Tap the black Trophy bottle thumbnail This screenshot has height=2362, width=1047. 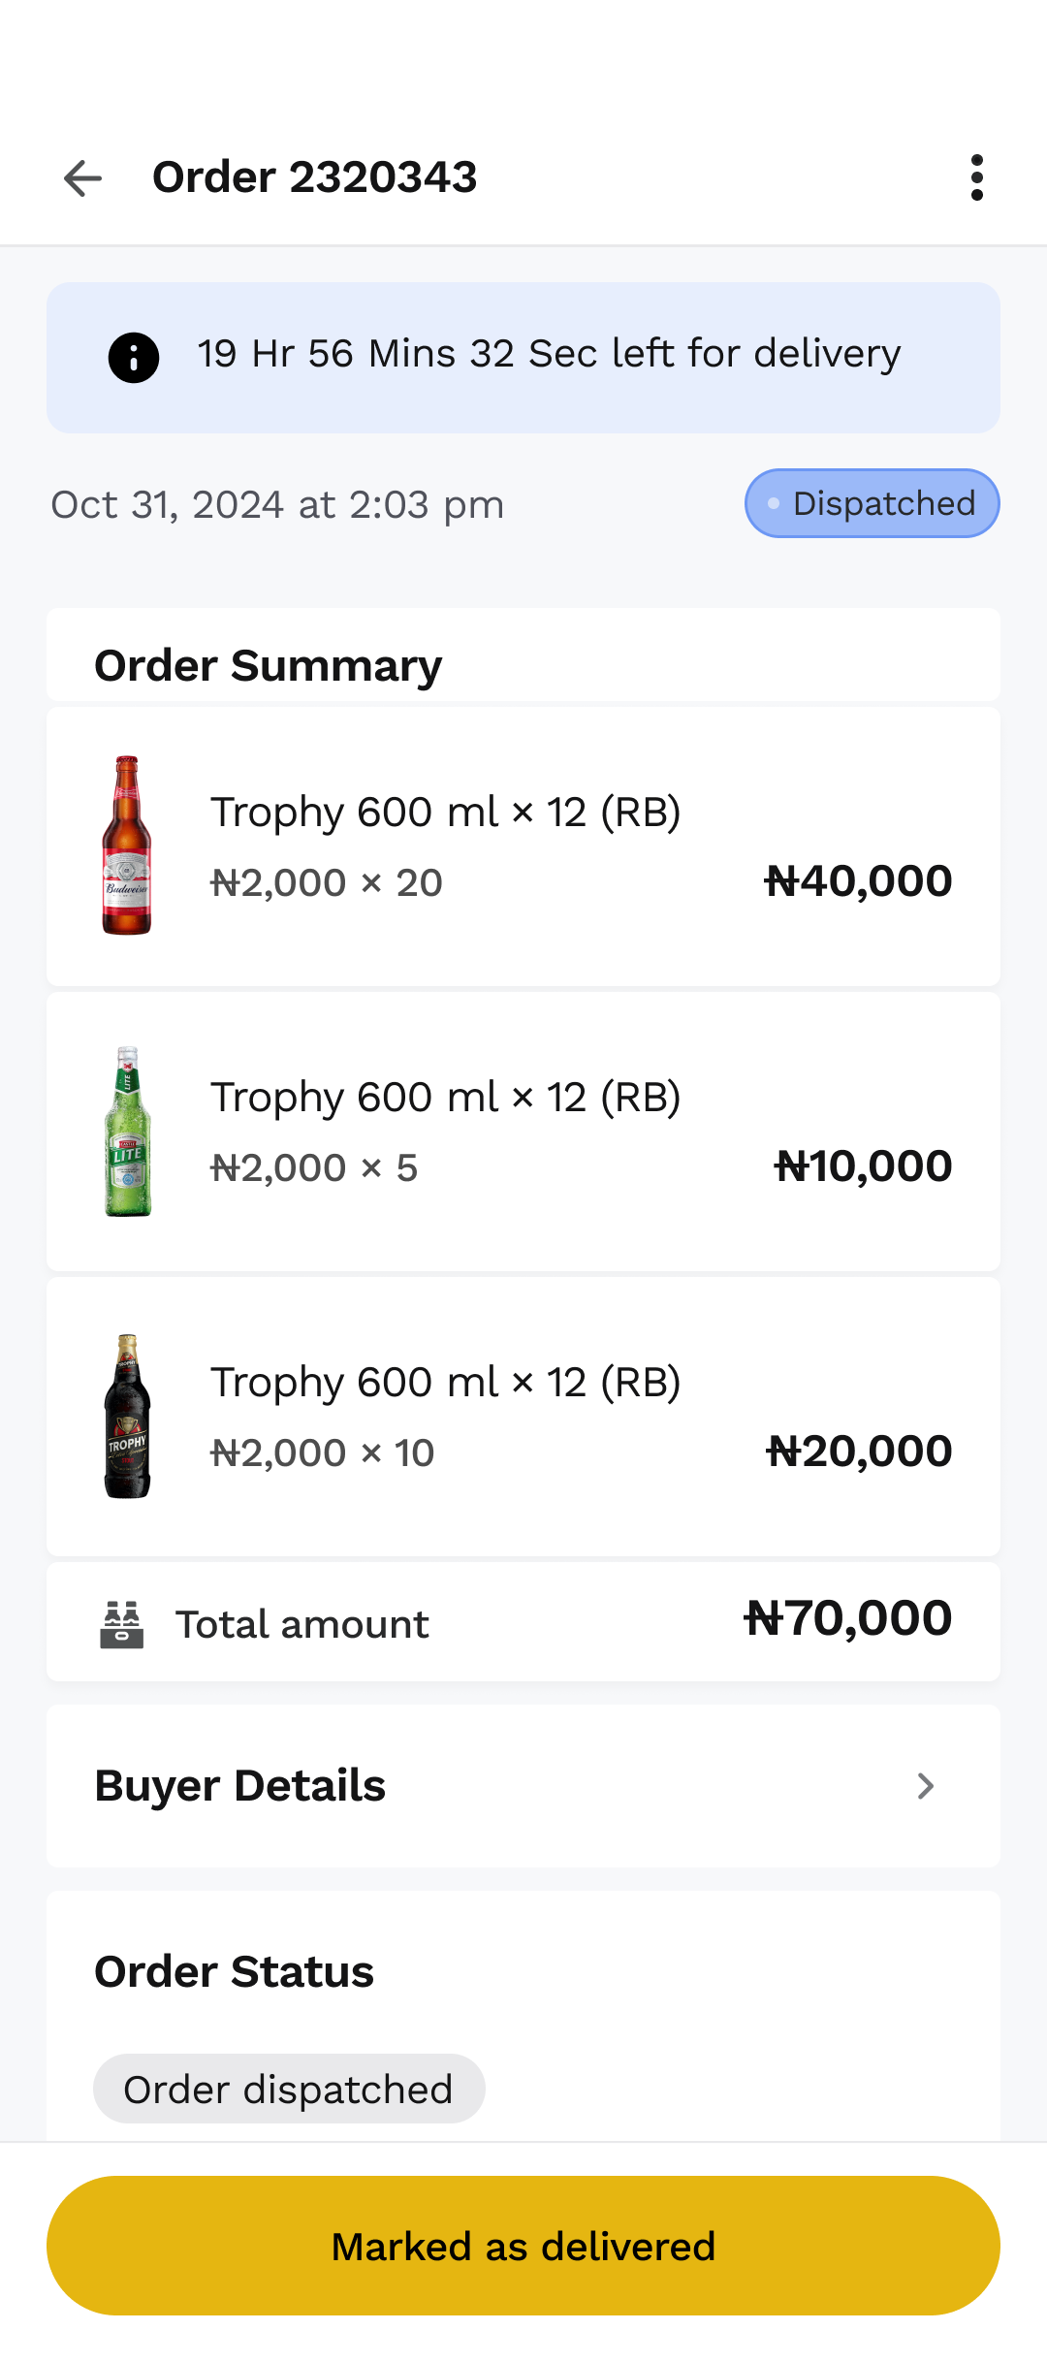click(127, 1416)
